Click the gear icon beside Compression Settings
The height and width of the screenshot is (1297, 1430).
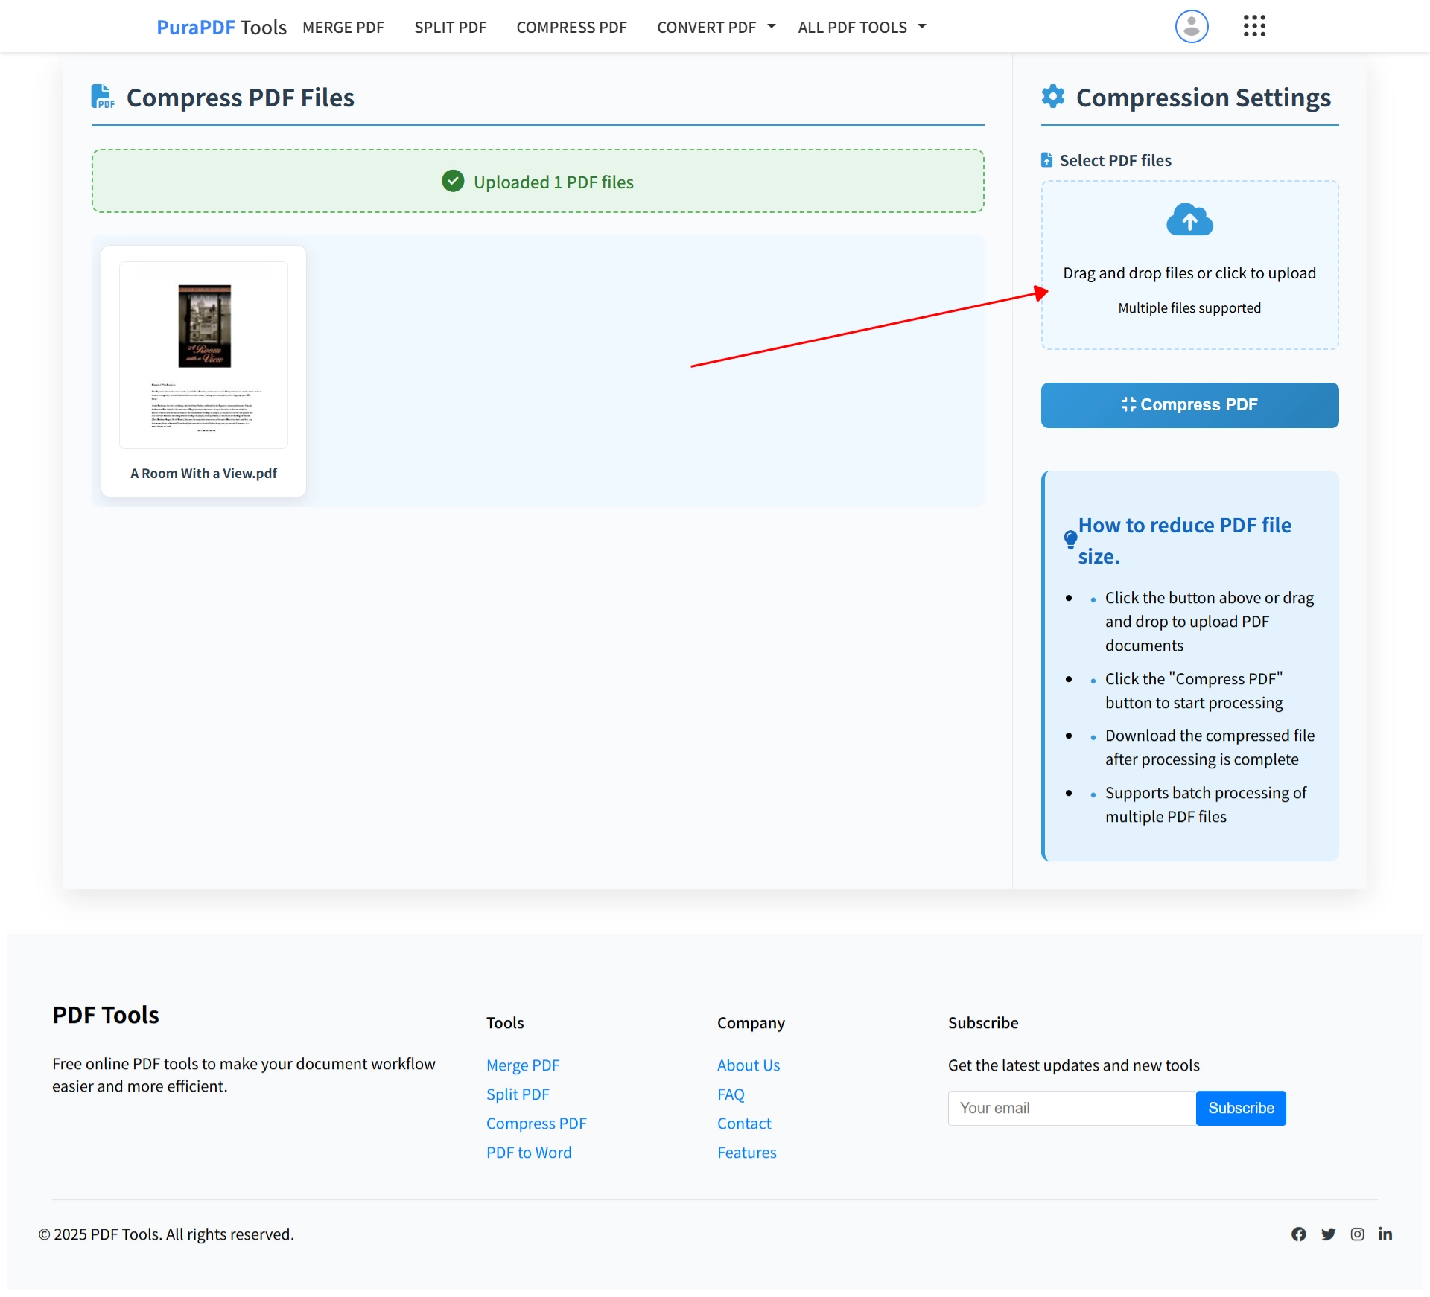click(x=1052, y=97)
